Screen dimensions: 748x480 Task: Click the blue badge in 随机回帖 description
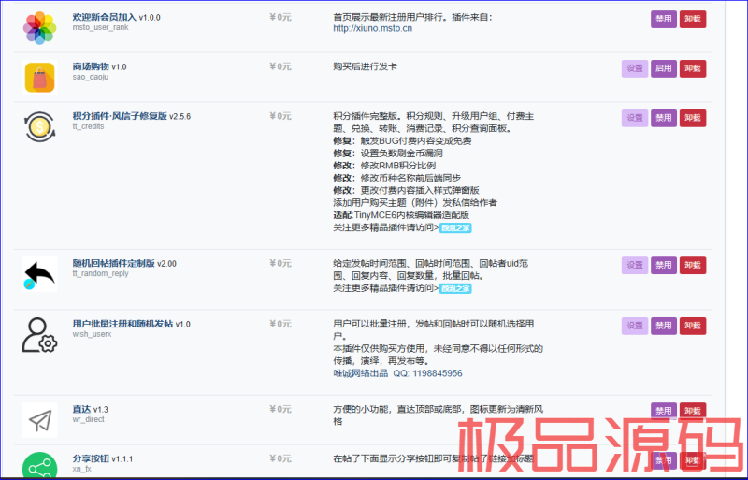(455, 288)
